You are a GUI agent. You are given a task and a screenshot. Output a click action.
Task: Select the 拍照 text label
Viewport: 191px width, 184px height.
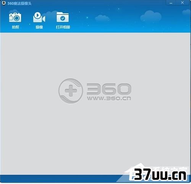pos(15,27)
